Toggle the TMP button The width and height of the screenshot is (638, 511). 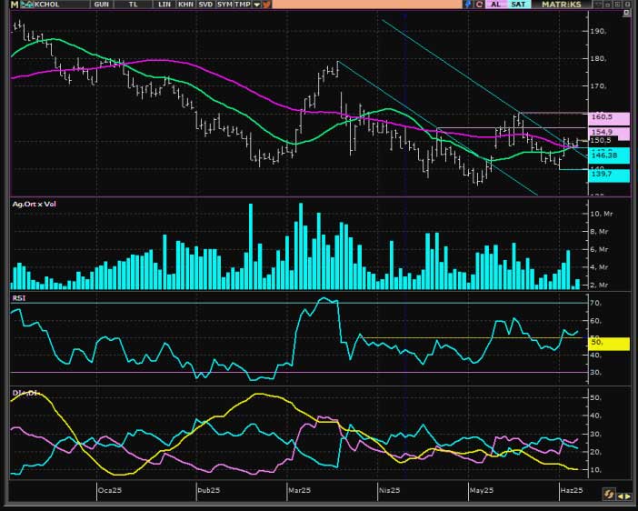pos(243,5)
